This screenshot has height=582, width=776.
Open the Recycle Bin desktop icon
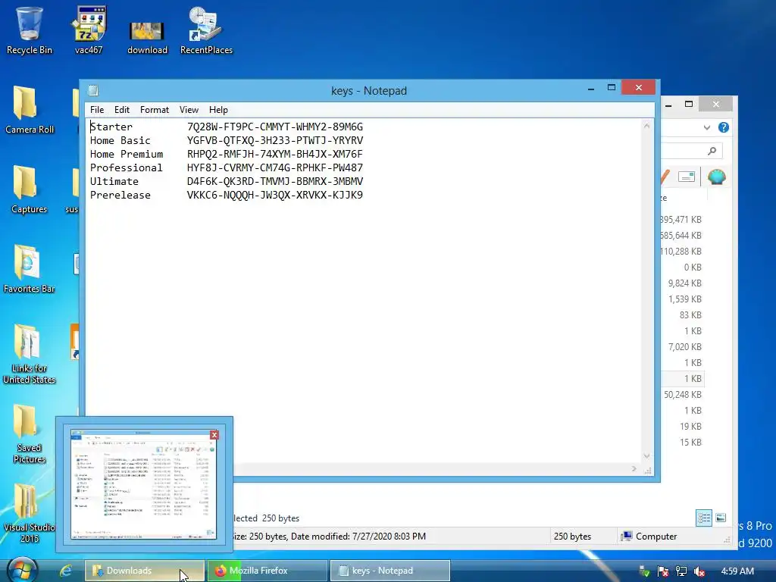[x=30, y=30]
